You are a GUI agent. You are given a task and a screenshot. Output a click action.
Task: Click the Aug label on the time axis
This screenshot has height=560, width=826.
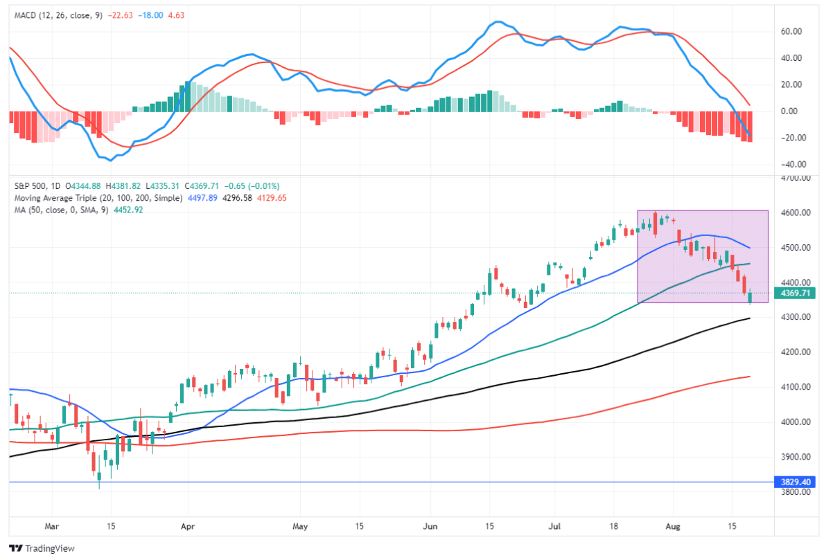click(673, 526)
